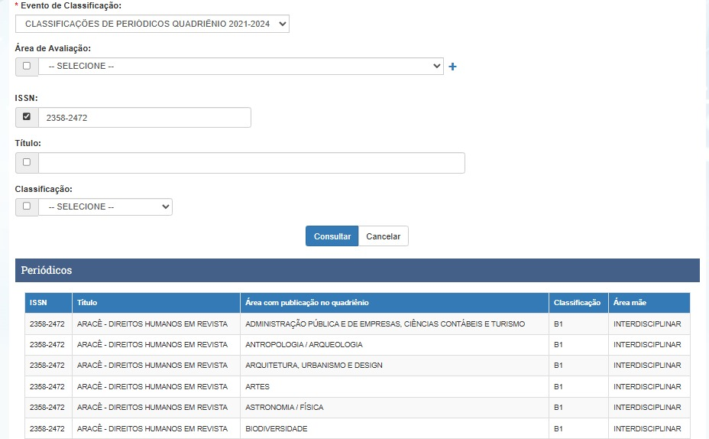Click the Título column header

pos(87,303)
